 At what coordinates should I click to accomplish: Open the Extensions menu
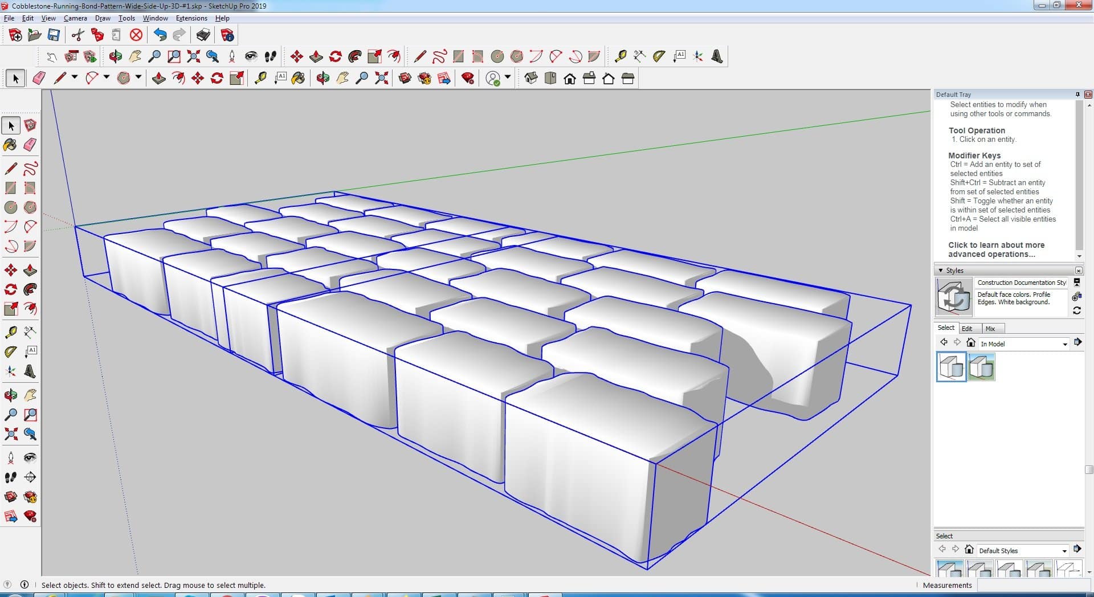coord(191,18)
